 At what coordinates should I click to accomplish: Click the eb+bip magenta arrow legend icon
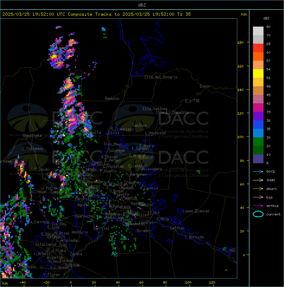pos(258,206)
